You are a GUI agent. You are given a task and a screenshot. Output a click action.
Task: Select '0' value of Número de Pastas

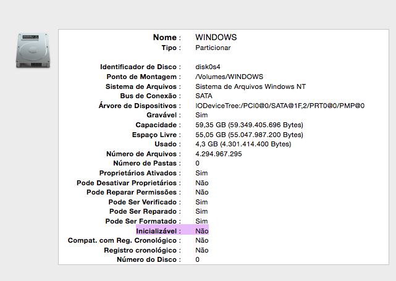[x=198, y=163]
